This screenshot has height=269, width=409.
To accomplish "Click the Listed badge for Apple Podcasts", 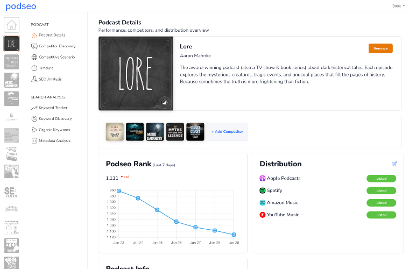I will (382, 179).
